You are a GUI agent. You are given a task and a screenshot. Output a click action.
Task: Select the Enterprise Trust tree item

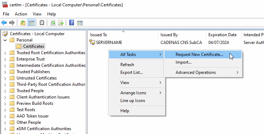point(31,59)
